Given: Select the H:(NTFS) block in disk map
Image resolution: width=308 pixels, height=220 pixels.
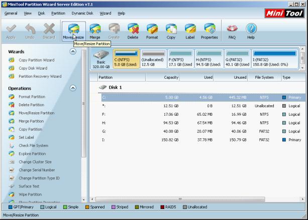Looking at the screenshot, I should point(209,59).
